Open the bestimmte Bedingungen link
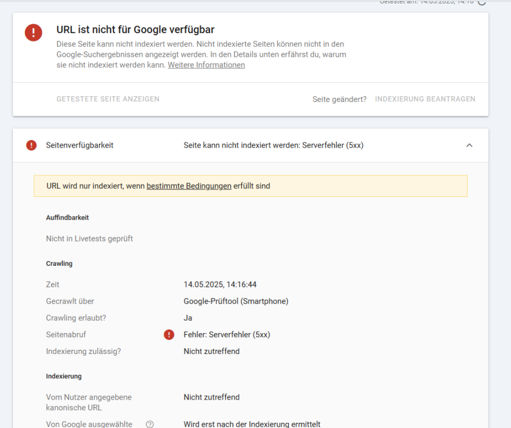511x428 pixels. click(189, 186)
